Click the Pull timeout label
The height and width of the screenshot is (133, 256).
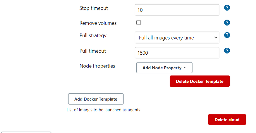click(92, 51)
